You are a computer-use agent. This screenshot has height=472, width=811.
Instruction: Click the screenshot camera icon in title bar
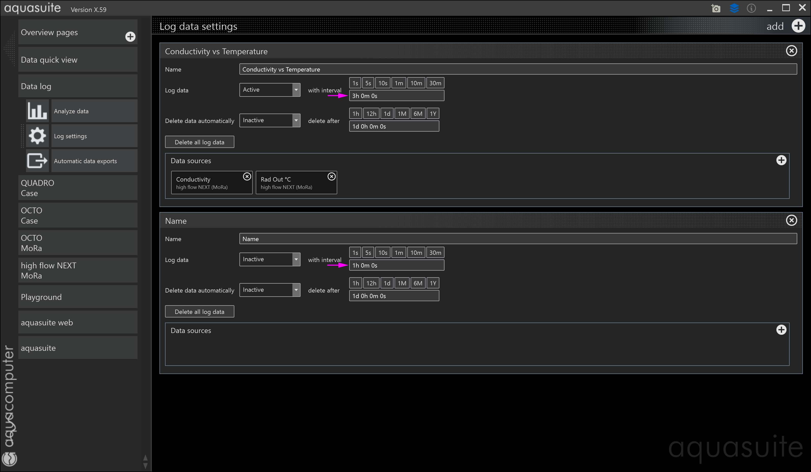point(716,8)
